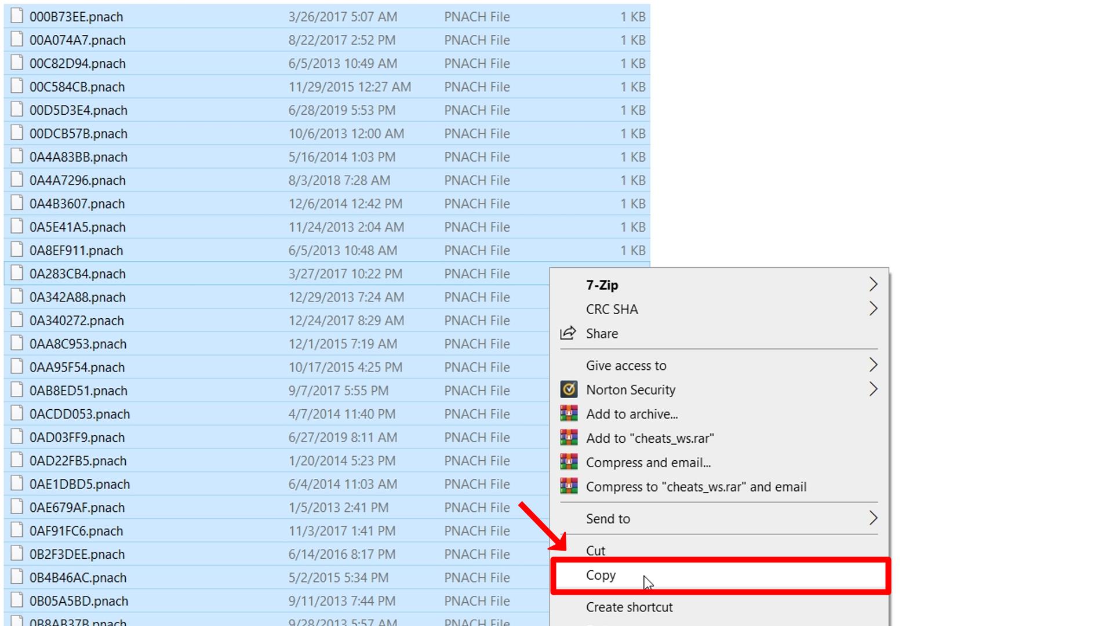
Task: Click the file icon next to 0A283CB4.pnach
Action: [x=16, y=273]
